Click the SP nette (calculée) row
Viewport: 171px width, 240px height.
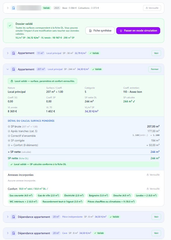[x=84, y=152]
